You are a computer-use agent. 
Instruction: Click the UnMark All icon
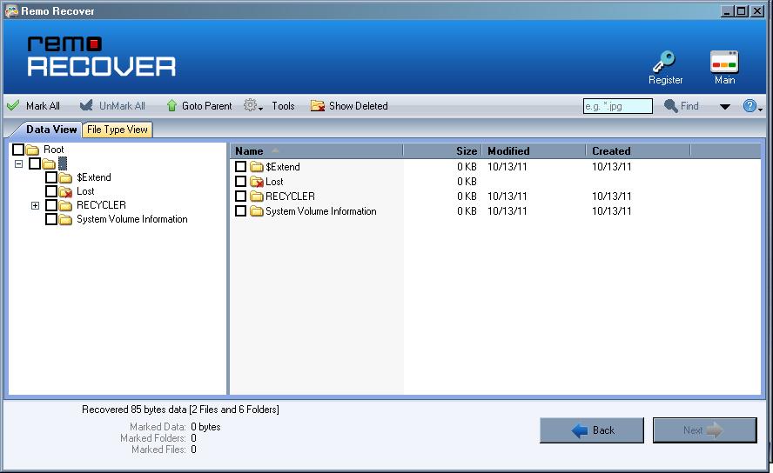click(x=86, y=105)
